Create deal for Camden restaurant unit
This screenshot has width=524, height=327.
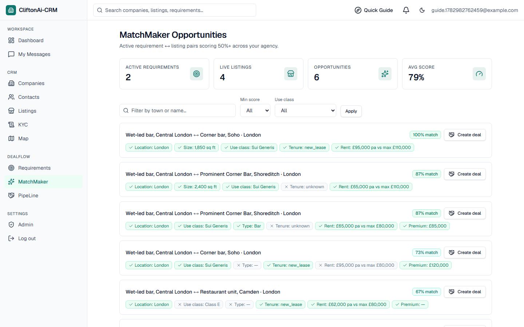465,292
